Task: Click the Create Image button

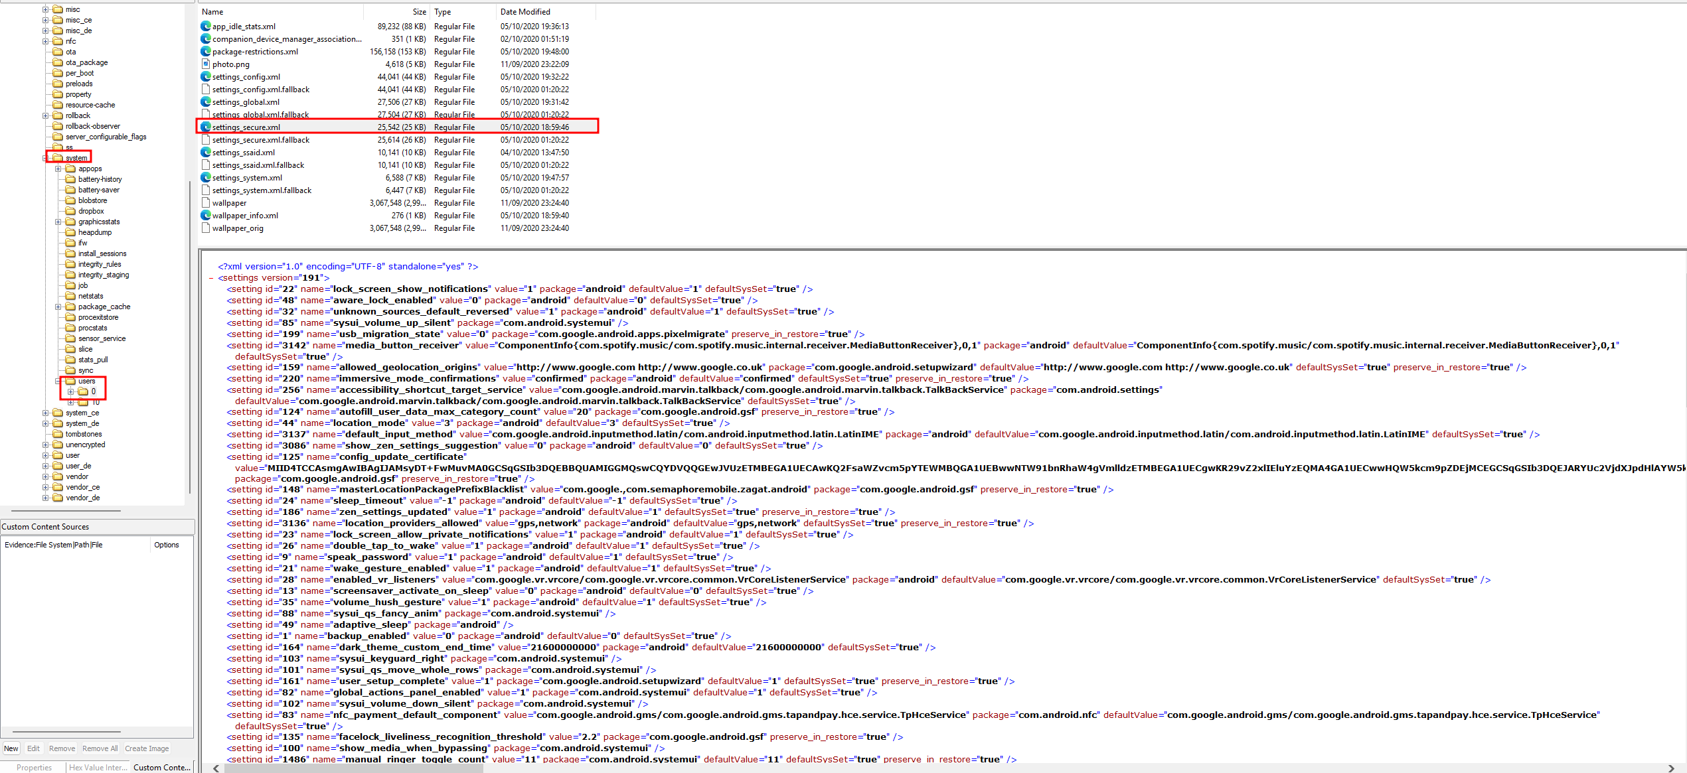Action: [147, 748]
